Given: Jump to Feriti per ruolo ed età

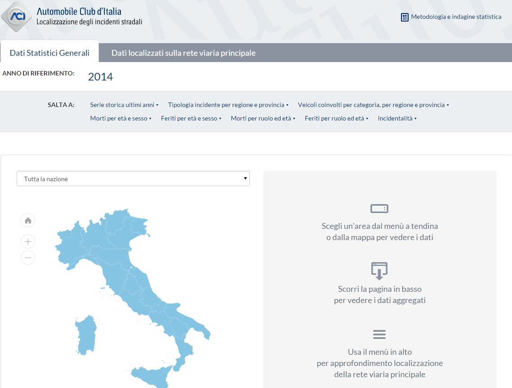Looking at the screenshot, I should 336,118.
